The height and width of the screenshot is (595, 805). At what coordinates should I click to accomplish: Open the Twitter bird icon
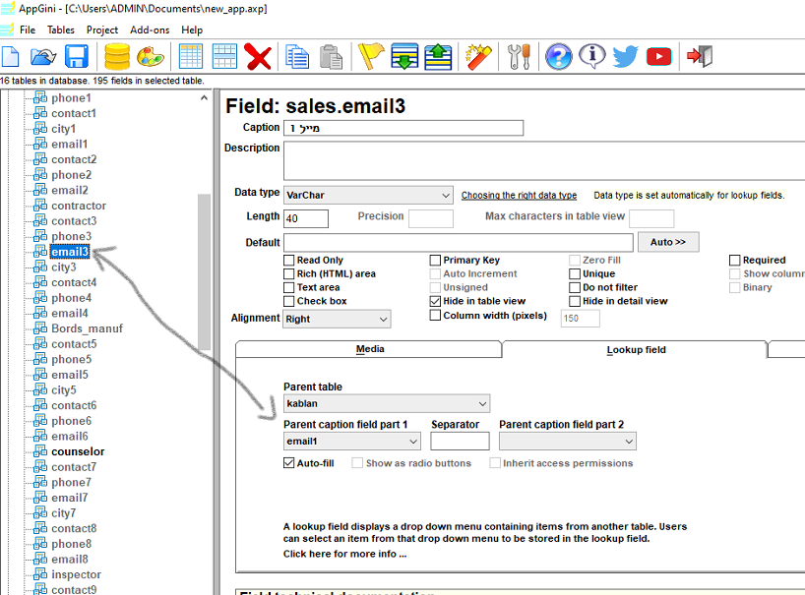(625, 56)
